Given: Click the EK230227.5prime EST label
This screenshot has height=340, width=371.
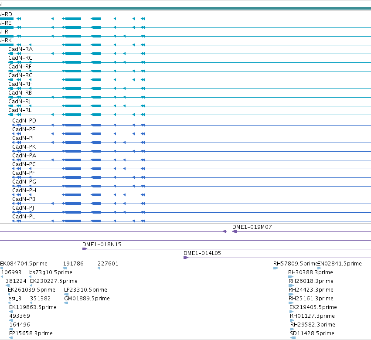Looking at the screenshot, I should [x=54, y=281].
